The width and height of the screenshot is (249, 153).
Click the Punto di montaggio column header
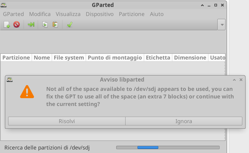[x=115, y=57]
